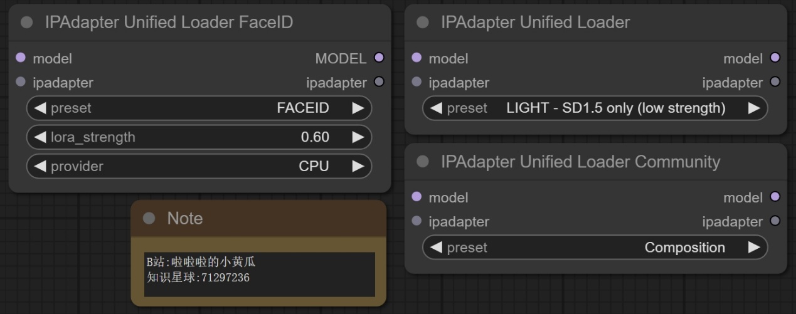Increase lora_strength with the right arrow

(358, 137)
